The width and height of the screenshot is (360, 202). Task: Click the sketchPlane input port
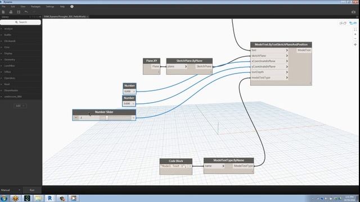point(269,56)
